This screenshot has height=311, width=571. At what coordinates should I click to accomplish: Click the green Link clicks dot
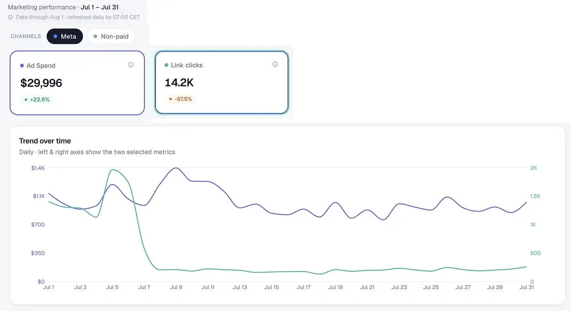click(x=166, y=65)
